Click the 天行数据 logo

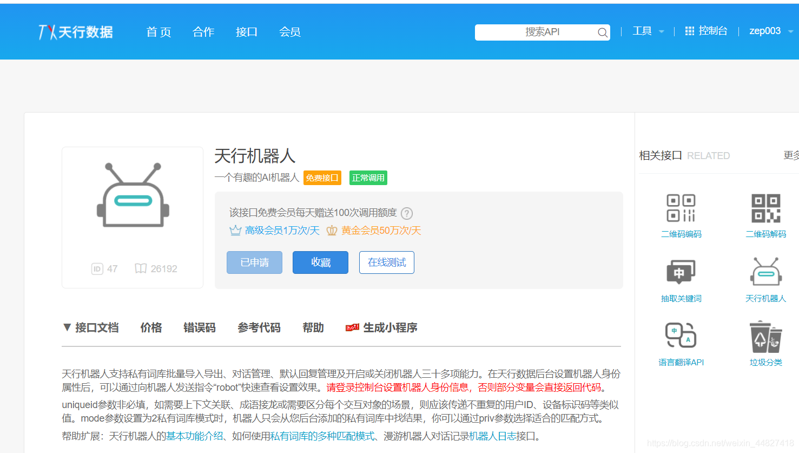tap(75, 31)
